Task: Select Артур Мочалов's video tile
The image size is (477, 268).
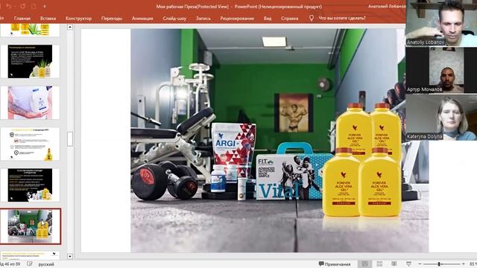Action: point(441,70)
